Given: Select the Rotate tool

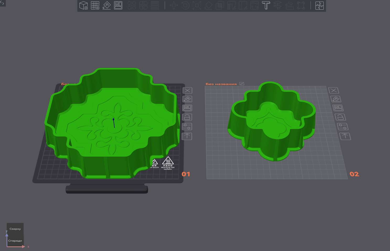Looking at the screenshot, I should click(x=185, y=5).
